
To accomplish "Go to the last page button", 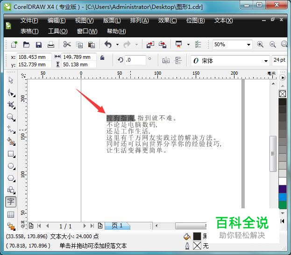I will point(92,226).
